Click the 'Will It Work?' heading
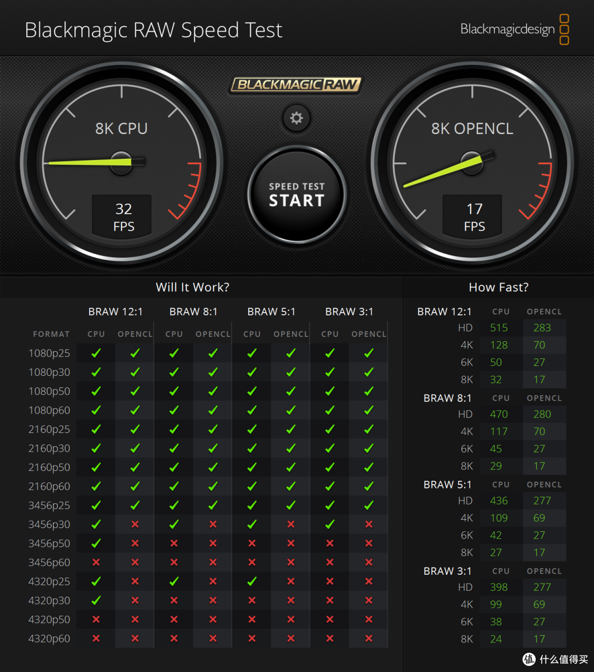Viewport: 594px width, 672px height. click(x=193, y=287)
